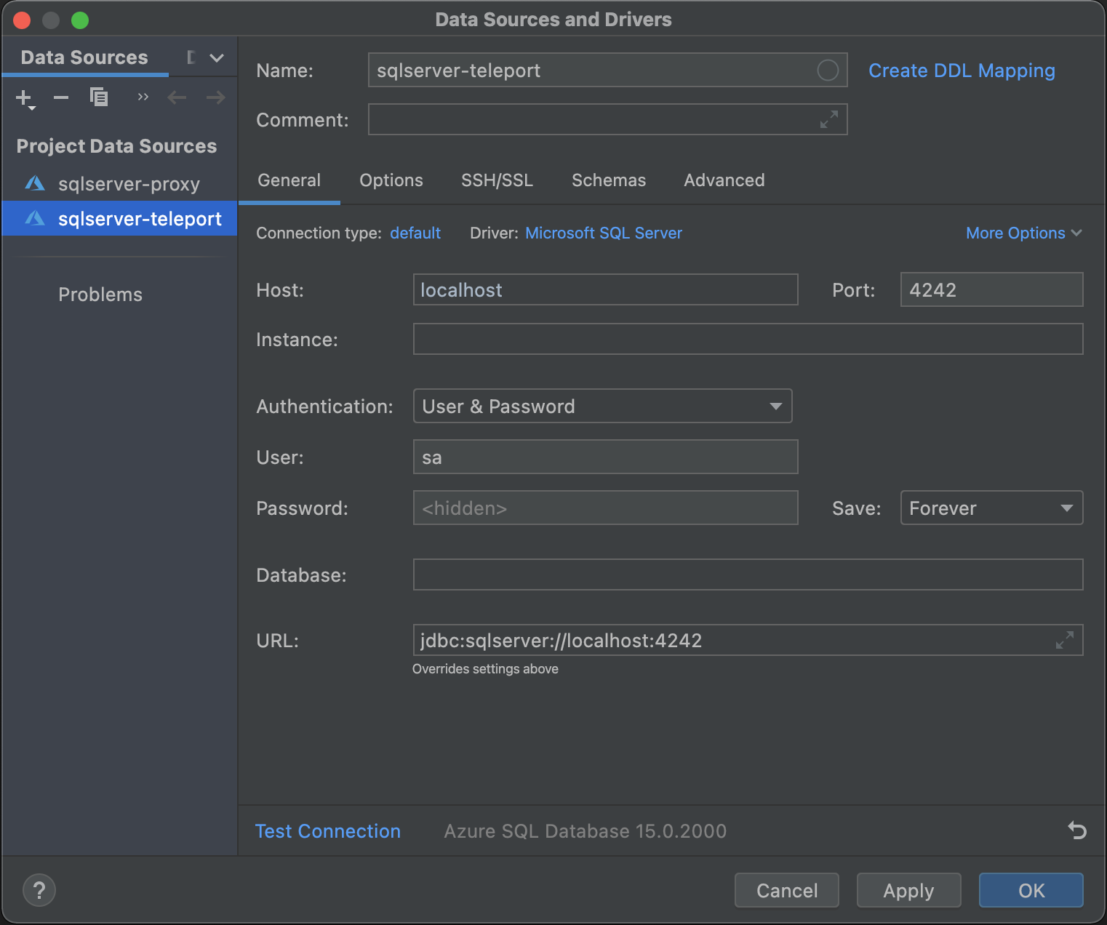Screen dimensions: 1107x925
Task: Open help via the question mark icon
Action: pos(39,889)
